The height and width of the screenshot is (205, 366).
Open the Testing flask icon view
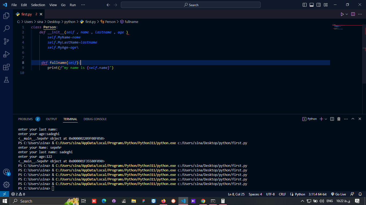click(6, 80)
